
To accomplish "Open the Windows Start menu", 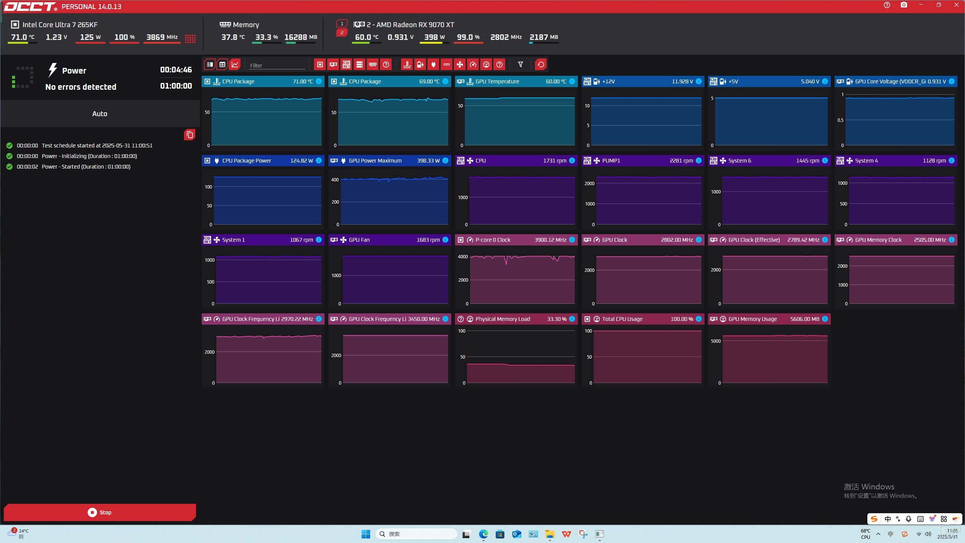I will (x=366, y=534).
